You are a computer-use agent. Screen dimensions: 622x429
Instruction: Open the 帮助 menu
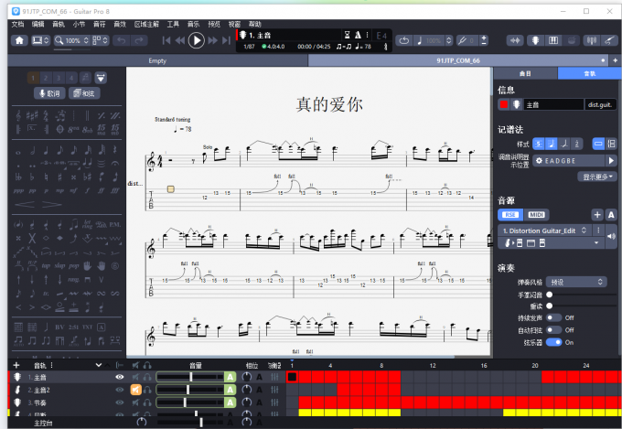coord(255,24)
